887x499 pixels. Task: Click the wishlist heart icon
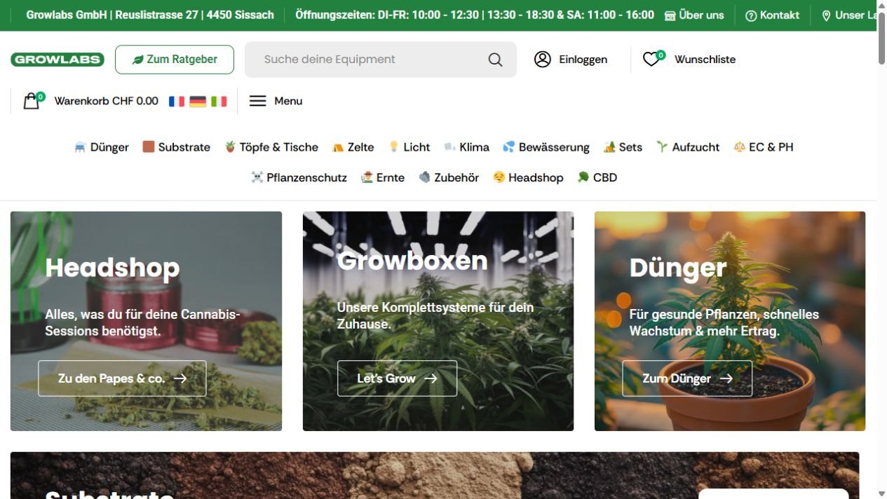651,59
